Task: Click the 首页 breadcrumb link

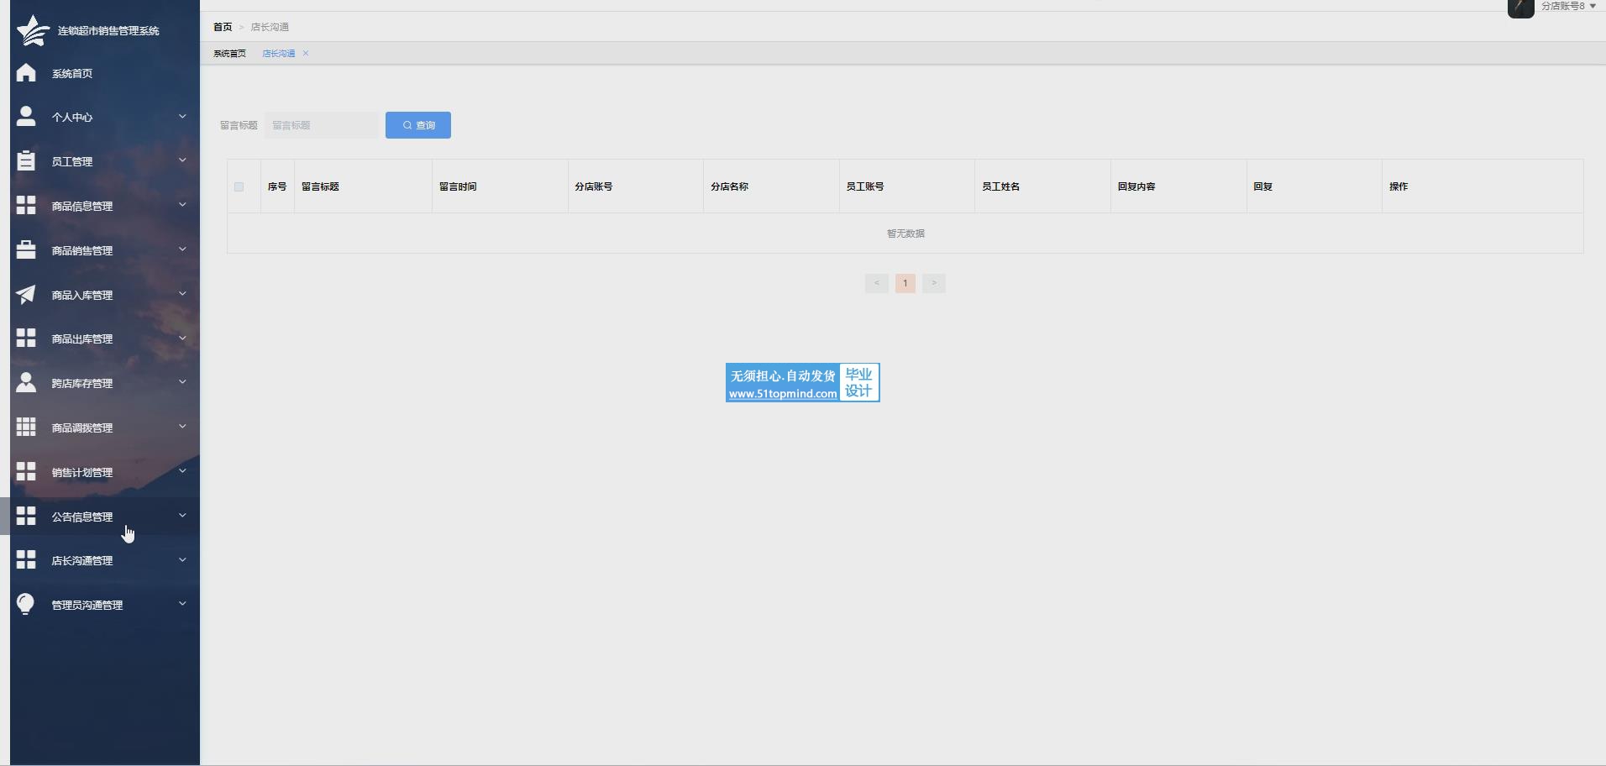Action: pyautogui.click(x=223, y=27)
